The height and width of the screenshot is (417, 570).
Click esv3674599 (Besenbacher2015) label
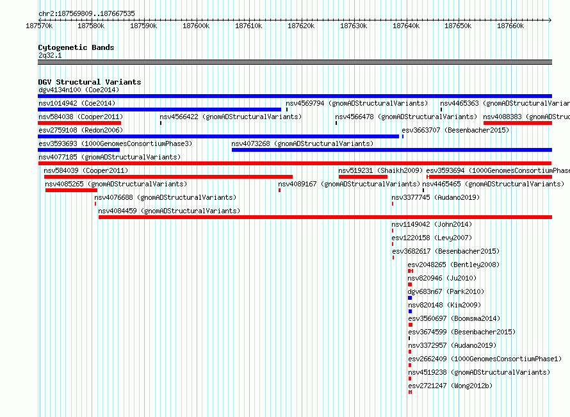point(462,332)
